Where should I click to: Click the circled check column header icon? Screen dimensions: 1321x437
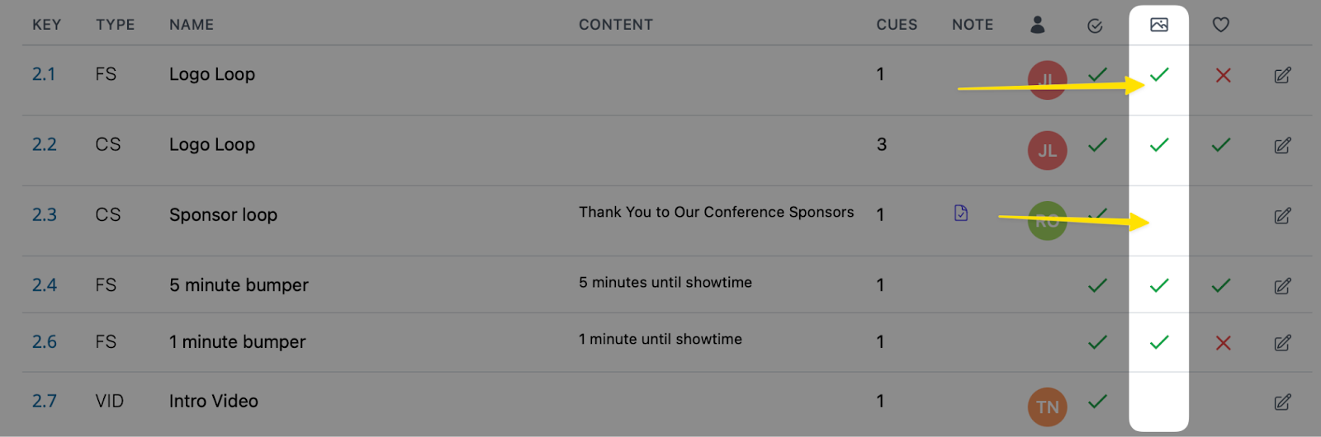[1095, 26]
